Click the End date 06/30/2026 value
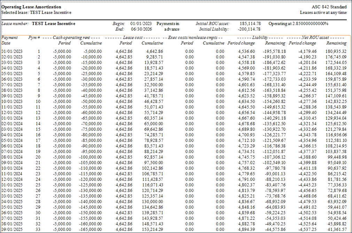Image resolution: width=352 pixels, height=233 pixels. (x=142, y=29)
